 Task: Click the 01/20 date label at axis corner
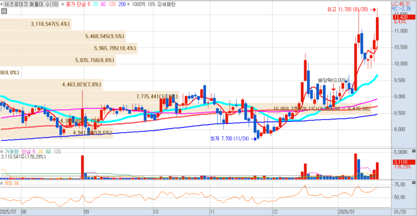(x=400, y=212)
